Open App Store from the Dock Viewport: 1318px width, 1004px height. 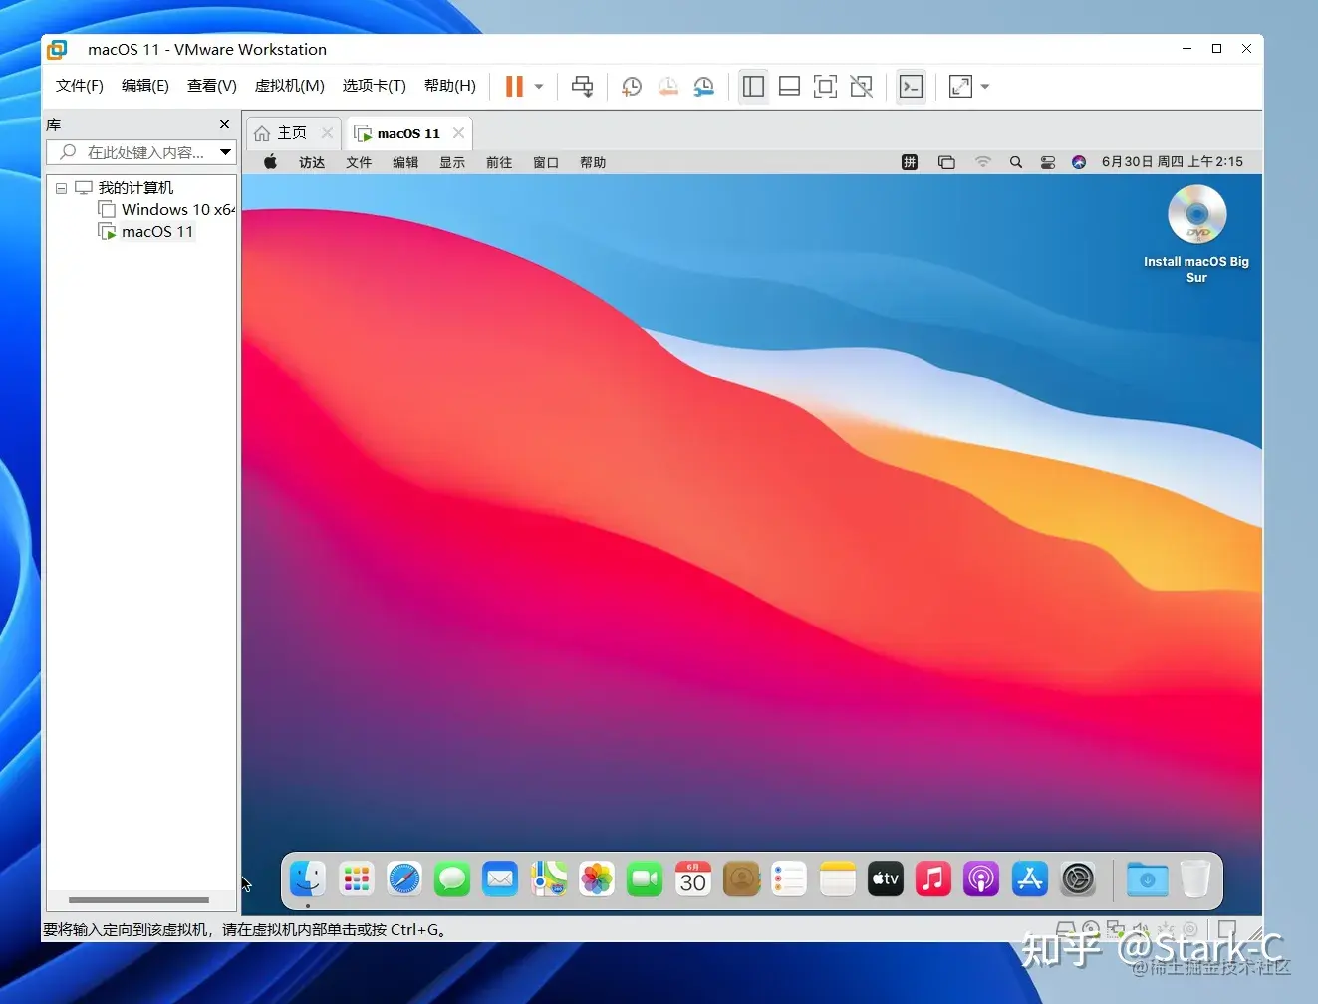tap(1030, 878)
